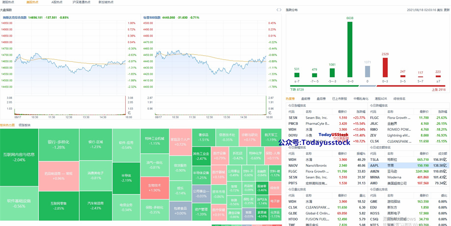Select FLGC row in 今日跌幅排名
Image resolution: width=451 pixels, height=226 pixels.
point(408,118)
